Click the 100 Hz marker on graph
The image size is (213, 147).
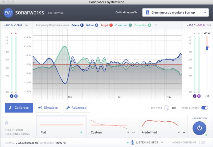click(x=70, y=97)
